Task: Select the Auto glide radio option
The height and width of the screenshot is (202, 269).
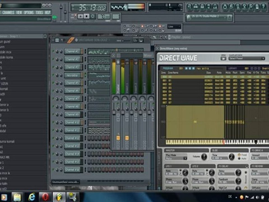Action: 239,159
